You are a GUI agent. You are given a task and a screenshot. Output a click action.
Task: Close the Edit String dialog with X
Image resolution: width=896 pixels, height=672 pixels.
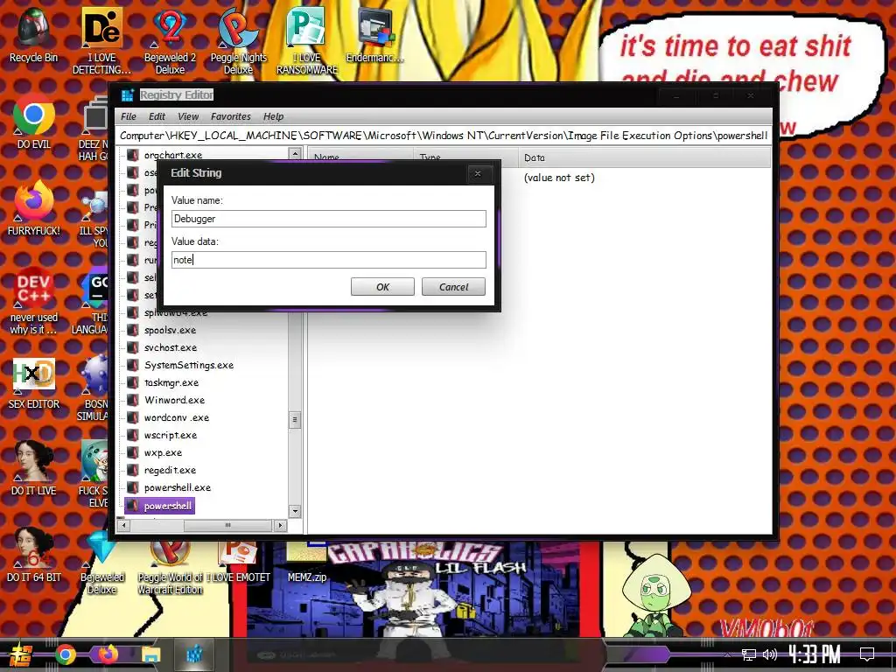click(x=478, y=174)
